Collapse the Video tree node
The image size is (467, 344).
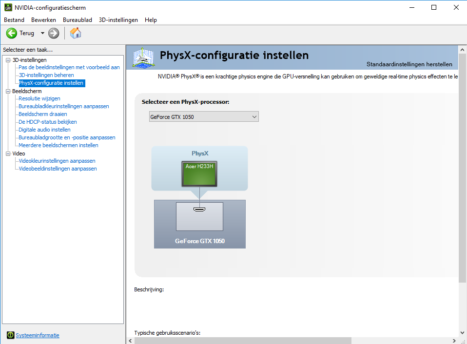(x=8, y=153)
